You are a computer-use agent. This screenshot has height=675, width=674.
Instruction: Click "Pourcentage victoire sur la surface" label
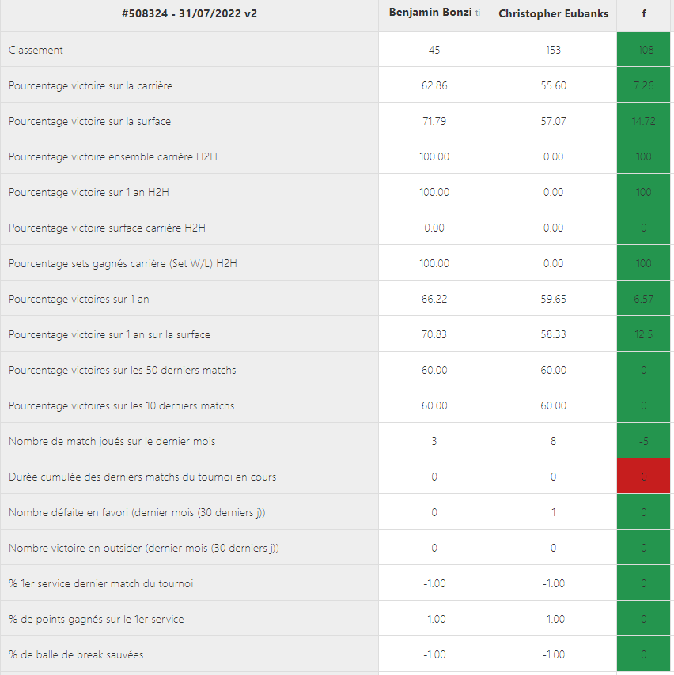click(x=89, y=122)
